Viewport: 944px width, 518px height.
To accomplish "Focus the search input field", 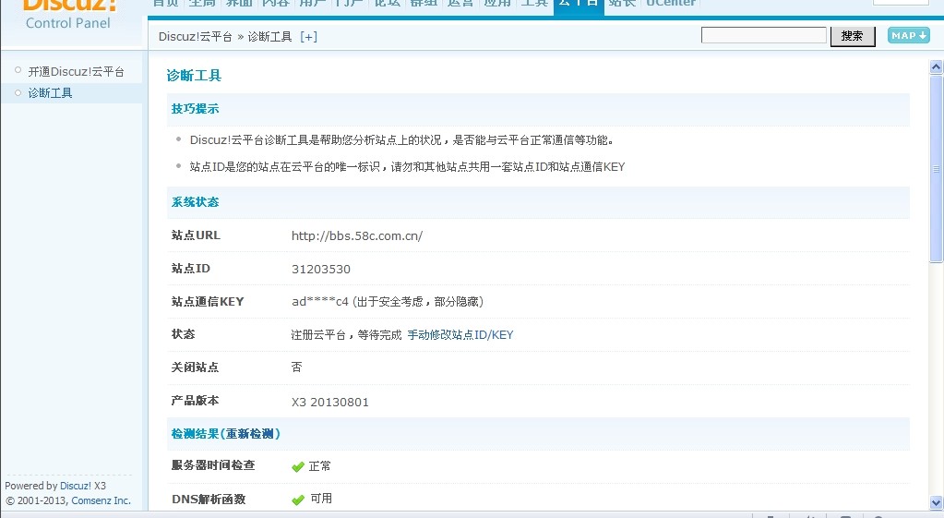I will (763, 35).
